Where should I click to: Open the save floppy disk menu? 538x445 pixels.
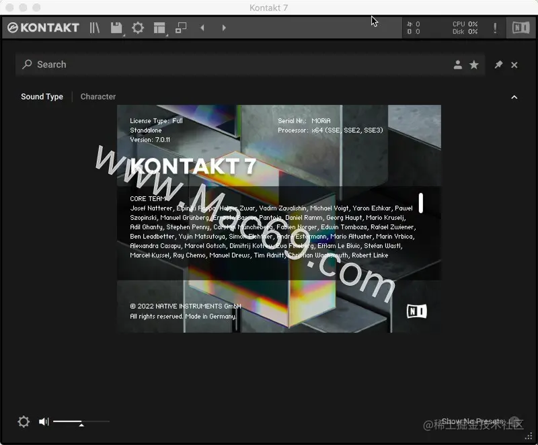pos(116,28)
